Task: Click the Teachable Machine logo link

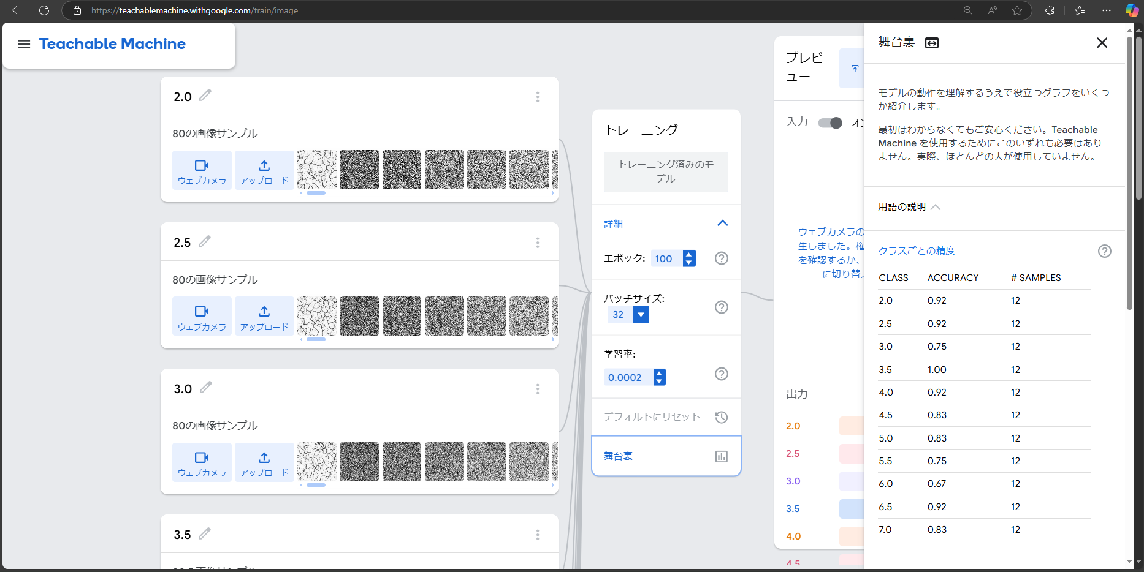Action: [112, 44]
